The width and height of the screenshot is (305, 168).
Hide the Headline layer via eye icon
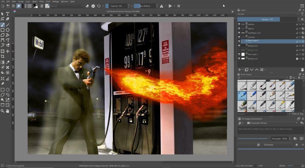click(239, 24)
